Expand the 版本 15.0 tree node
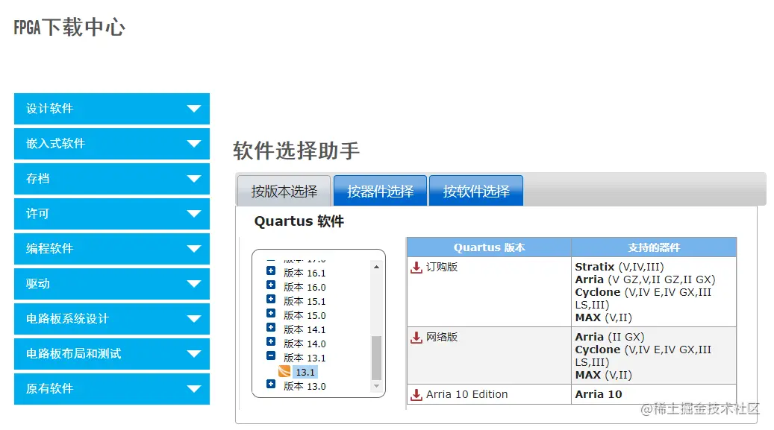774x430 pixels. coord(271,313)
